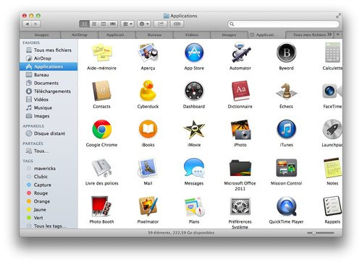Click the Dashboard gauge icon
The height and width of the screenshot is (264, 362).
(194, 91)
